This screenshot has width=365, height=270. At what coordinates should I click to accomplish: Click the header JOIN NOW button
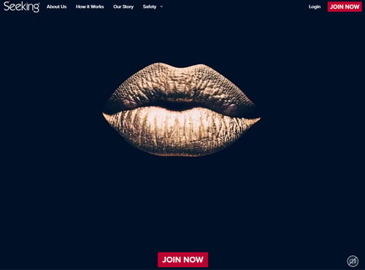point(345,7)
